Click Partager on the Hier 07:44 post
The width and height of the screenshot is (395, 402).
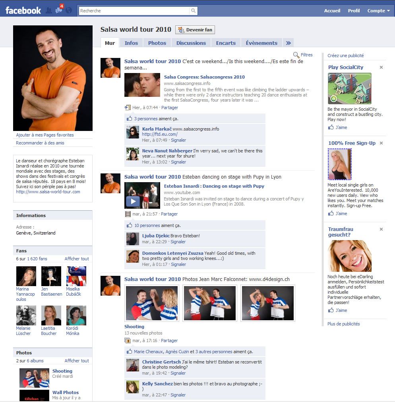coord(169,108)
